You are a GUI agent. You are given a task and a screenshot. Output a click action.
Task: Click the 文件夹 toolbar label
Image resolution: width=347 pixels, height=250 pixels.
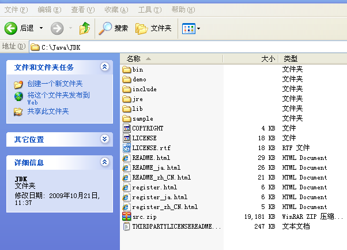click(161, 28)
